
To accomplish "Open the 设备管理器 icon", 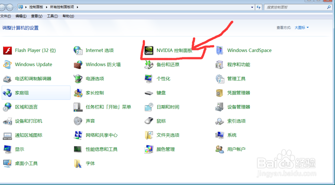I will click(219, 107).
